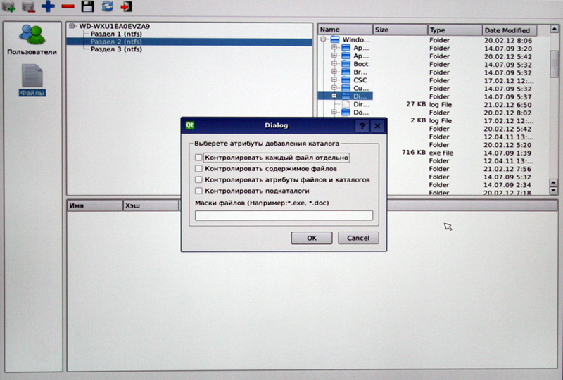Click the 2 KB size cell
Viewport: 563px width, 380px height.
coord(418,120)
